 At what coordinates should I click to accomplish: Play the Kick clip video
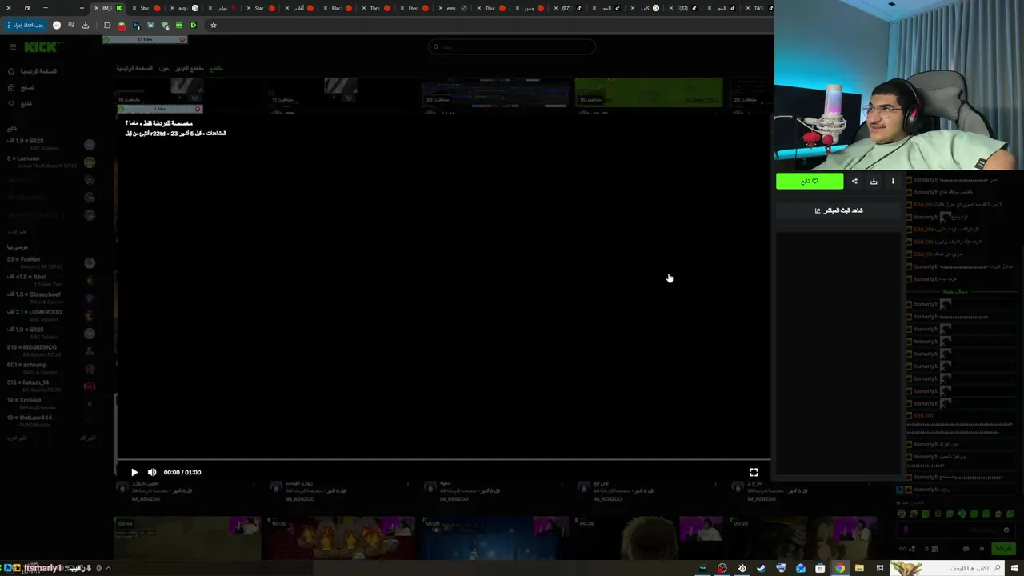(134, 472)
